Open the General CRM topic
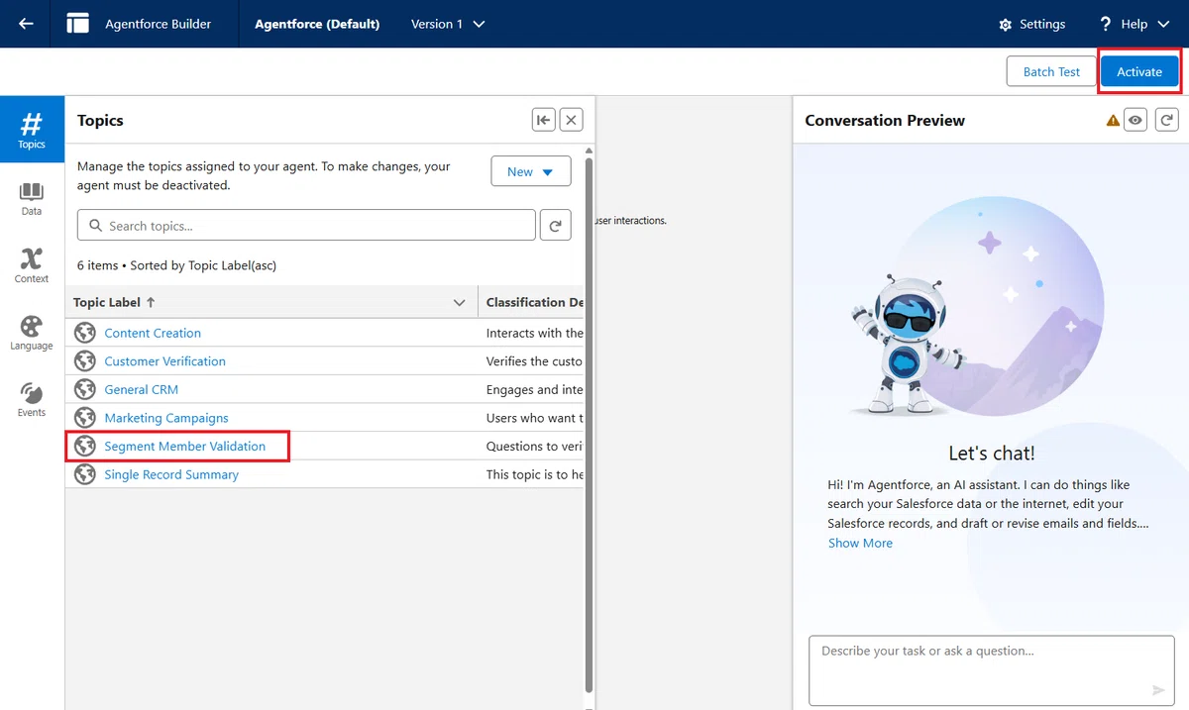This screenshot has height=710, width=1189. tap(142, 389)
